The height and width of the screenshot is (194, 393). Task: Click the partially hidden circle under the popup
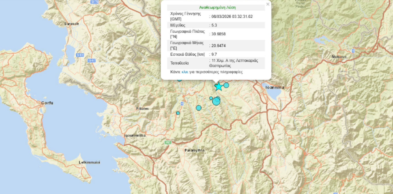pyautogui.click(x=179, y=80)
